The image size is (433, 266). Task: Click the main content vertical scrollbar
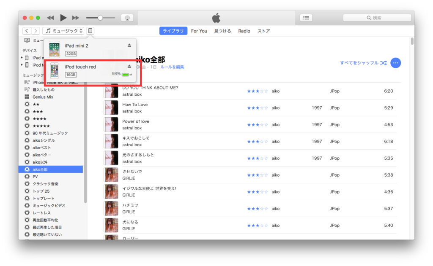click(412, 41)
